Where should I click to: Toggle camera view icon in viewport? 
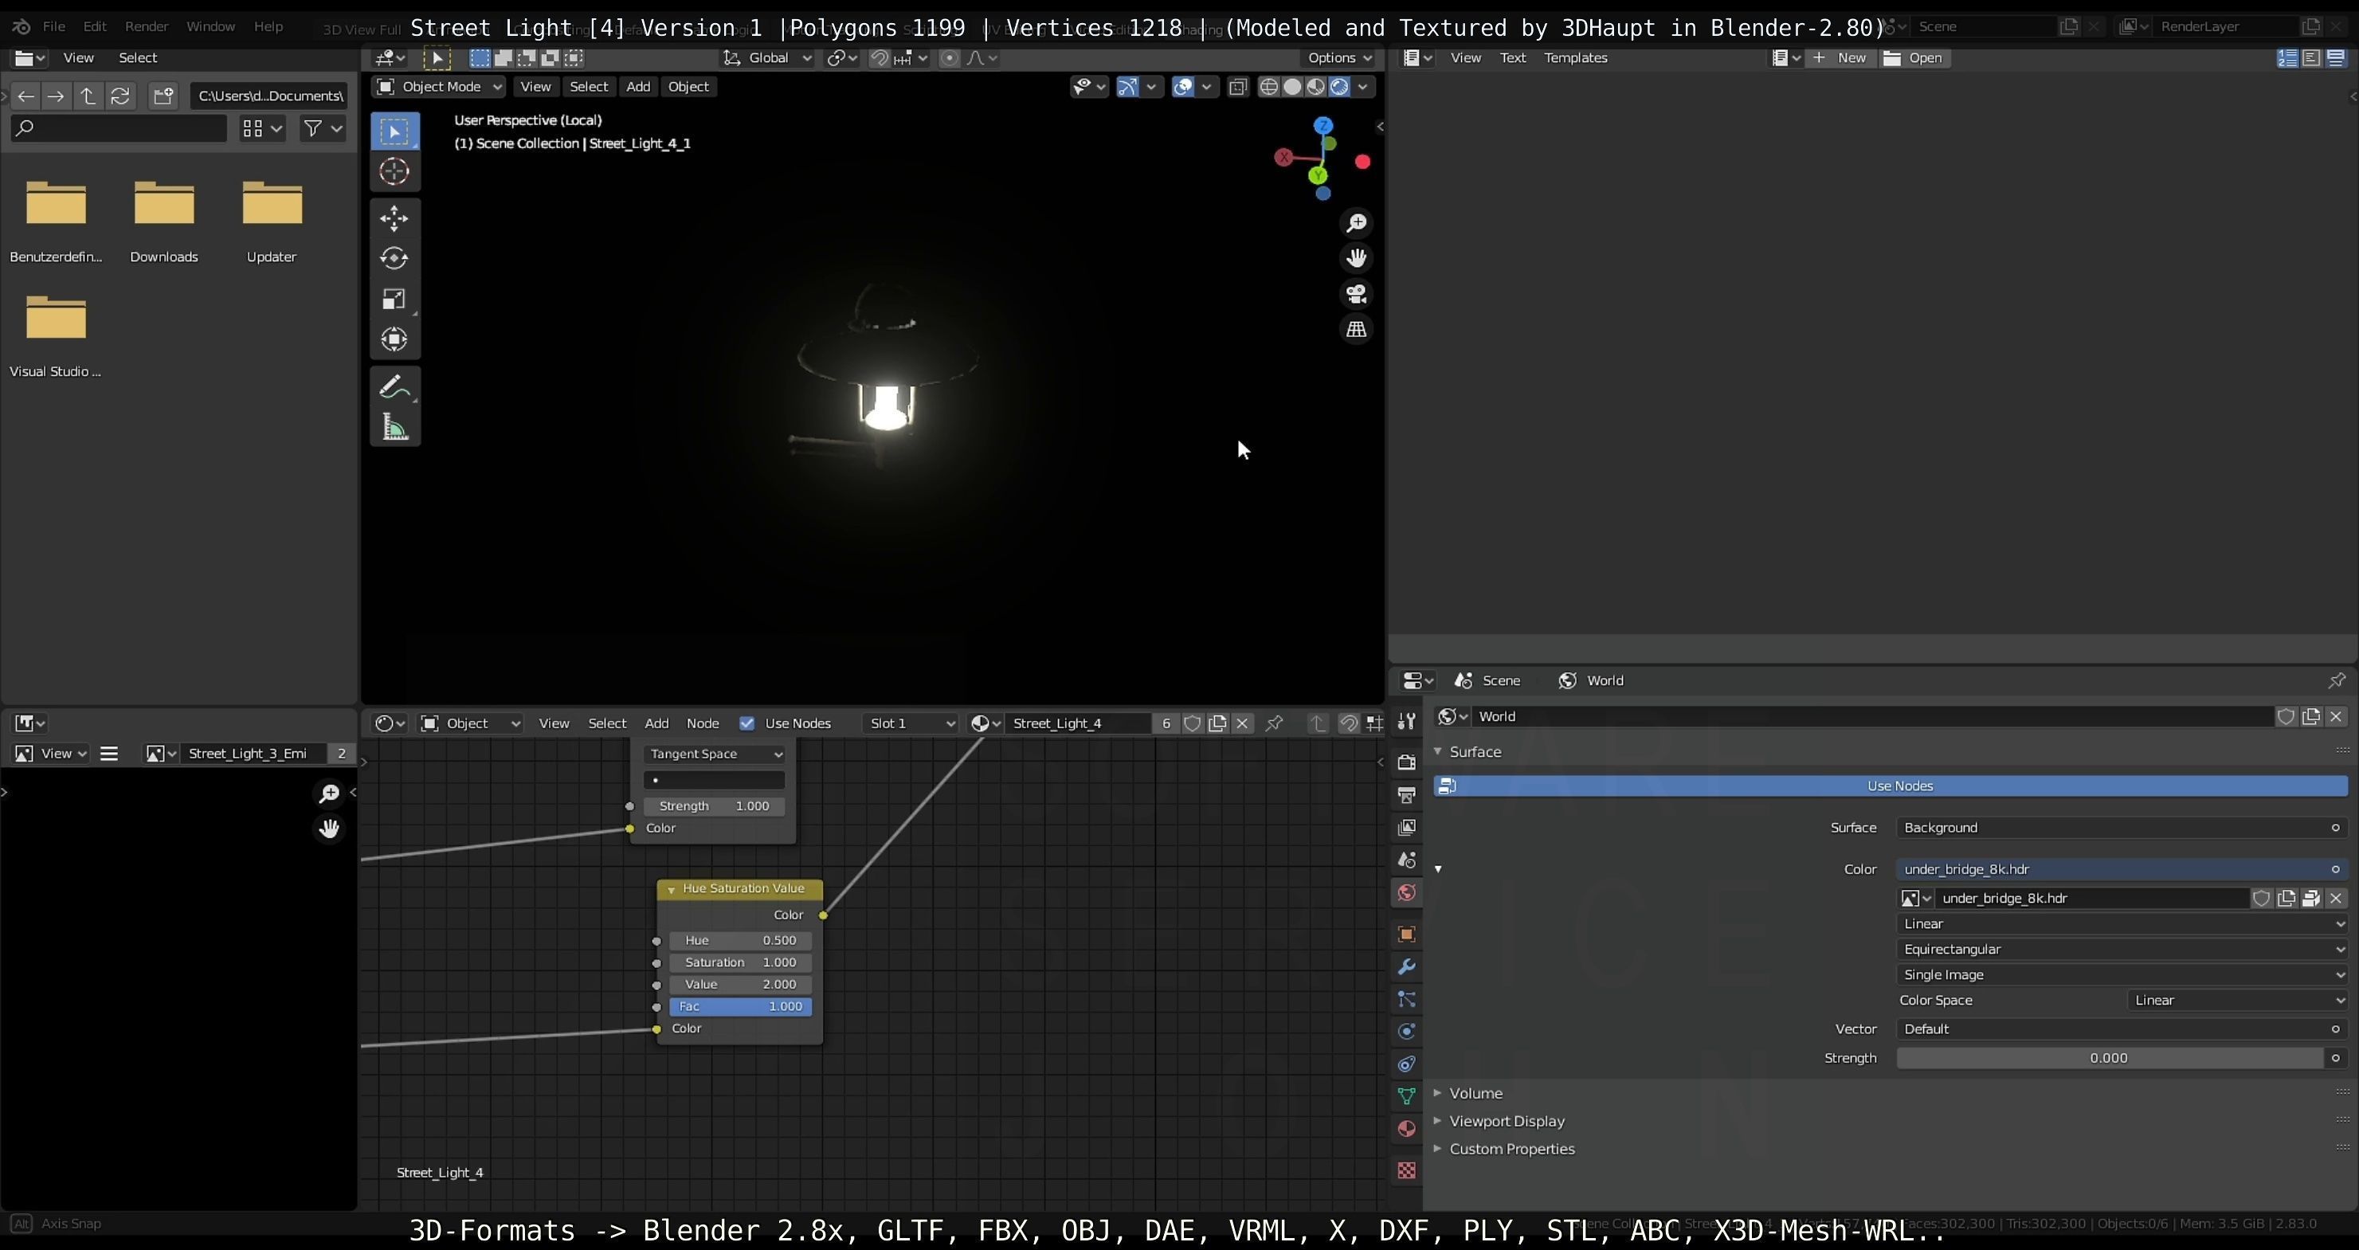click(x=1356, y=294)
